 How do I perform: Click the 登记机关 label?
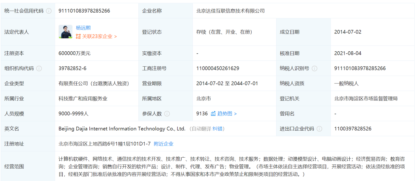click(x=290, y=98)
